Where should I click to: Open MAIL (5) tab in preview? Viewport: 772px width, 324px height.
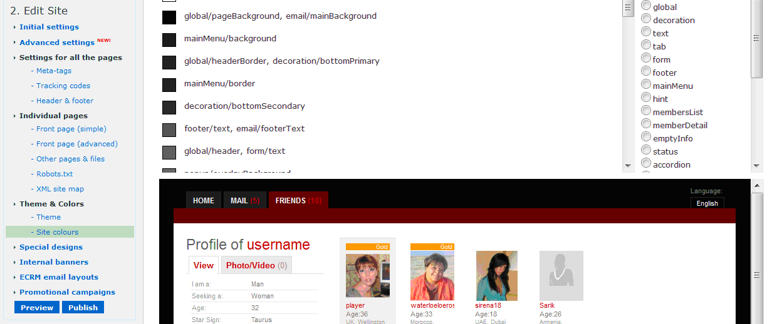[x=245, y=200]
